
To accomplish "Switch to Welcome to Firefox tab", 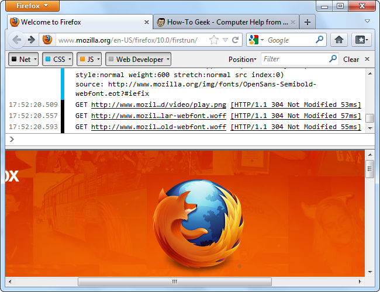I will pos(80,22).
